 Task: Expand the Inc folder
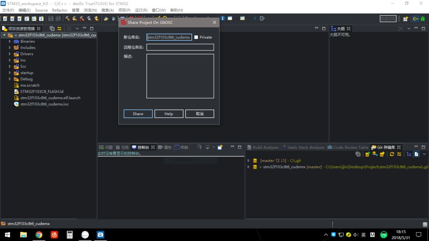(x=10, y=60)
